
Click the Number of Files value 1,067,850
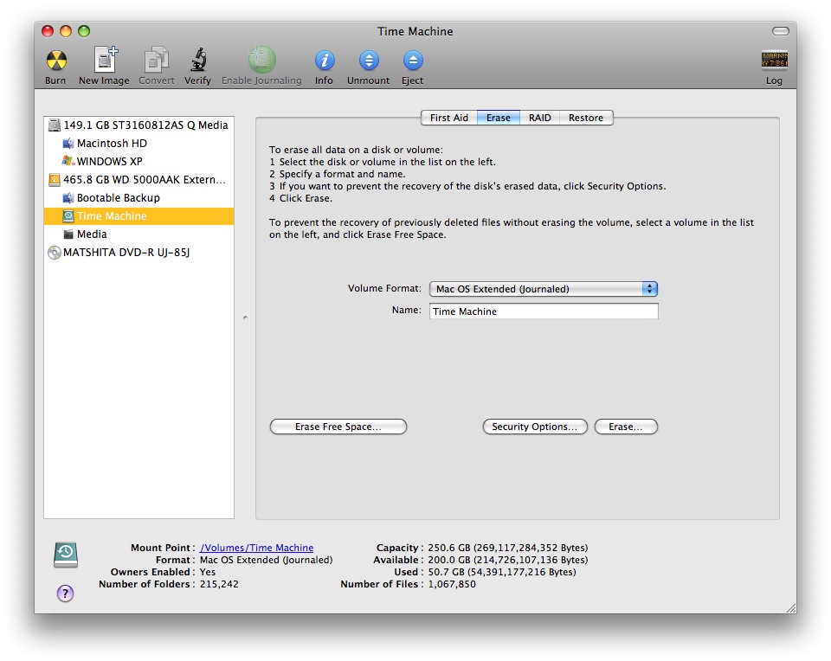(452, 584)
